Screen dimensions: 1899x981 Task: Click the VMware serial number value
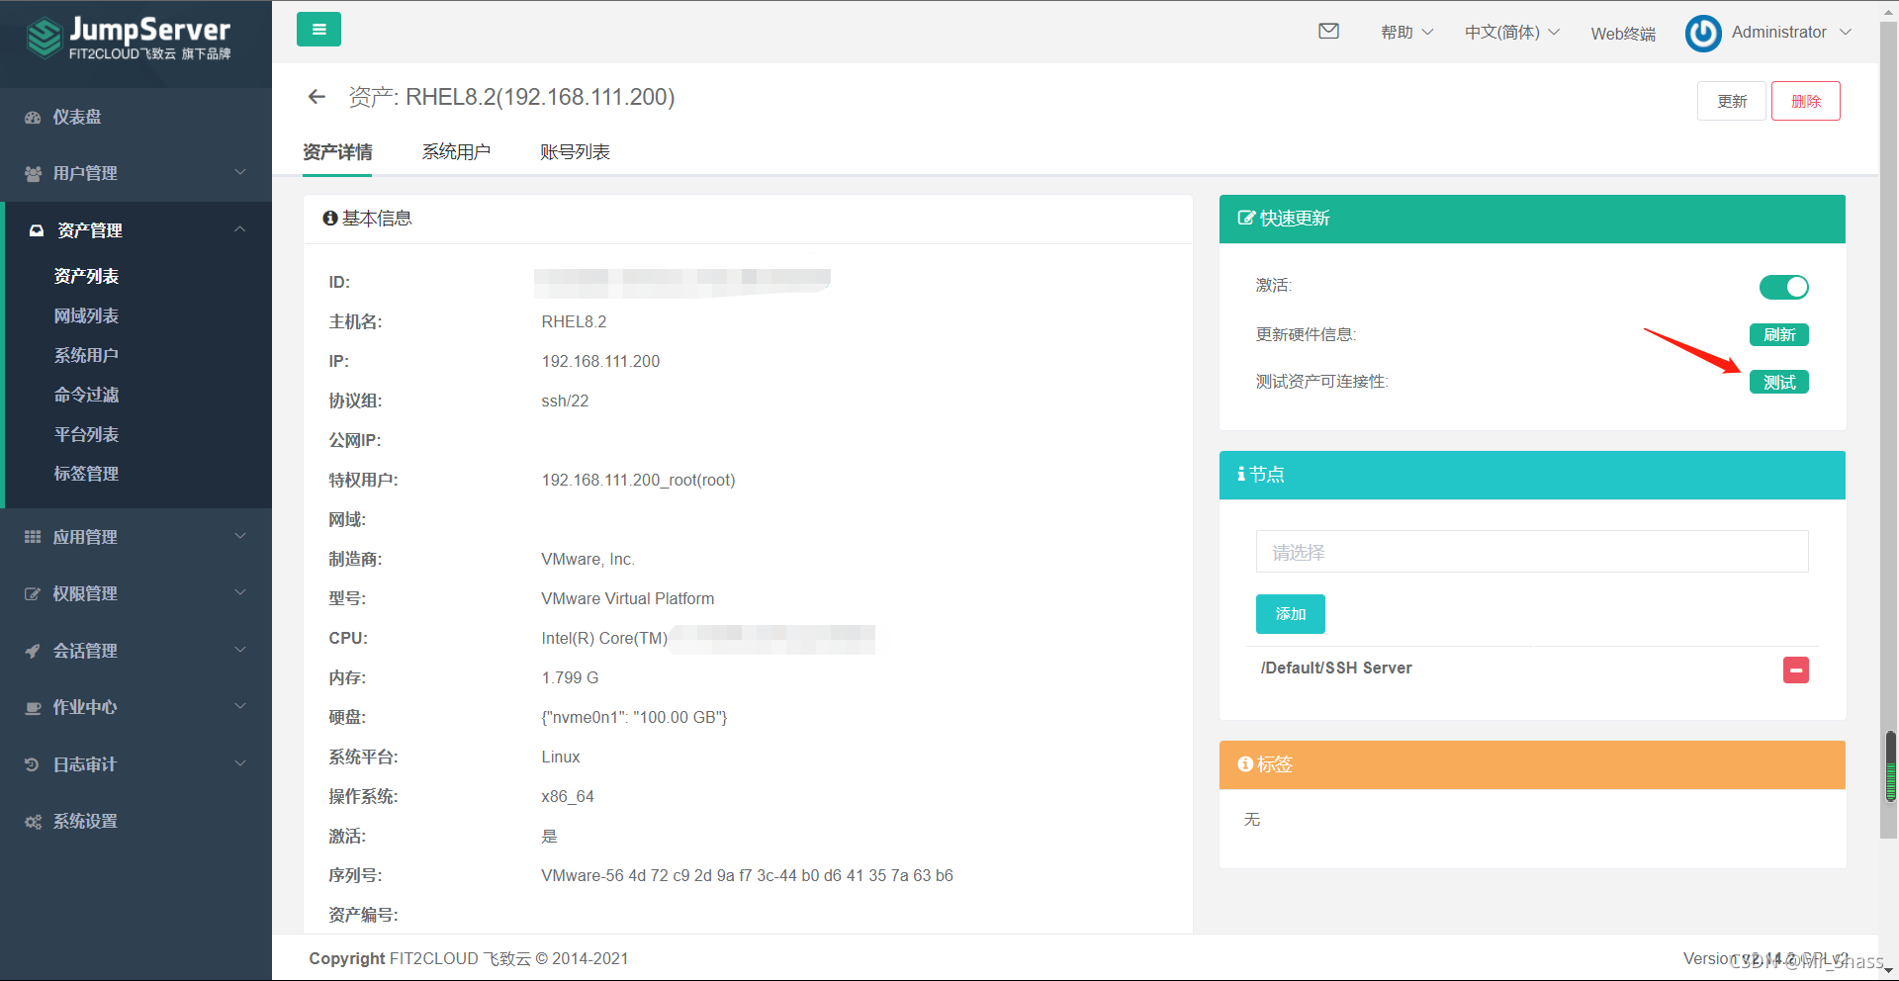[747, 875]
